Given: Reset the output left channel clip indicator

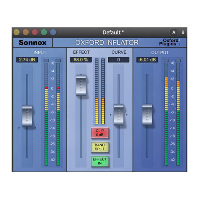Looking at the screenshot, I should coord(166,60).
